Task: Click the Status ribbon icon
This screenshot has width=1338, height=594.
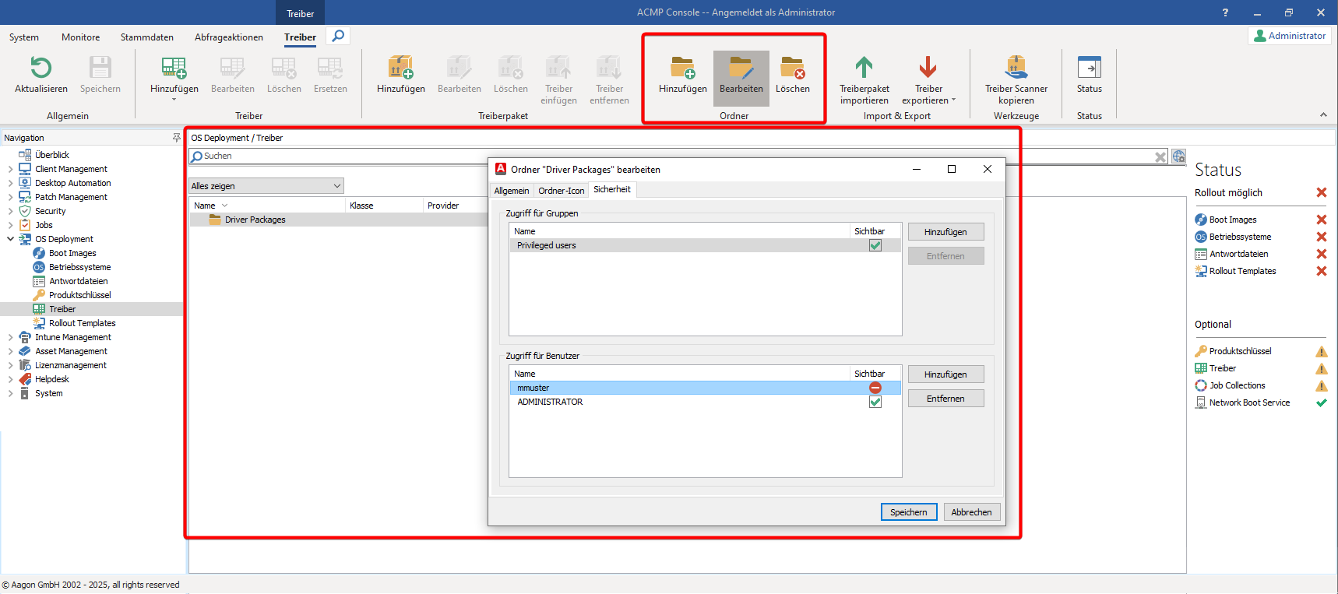Action: point(1089,68)
